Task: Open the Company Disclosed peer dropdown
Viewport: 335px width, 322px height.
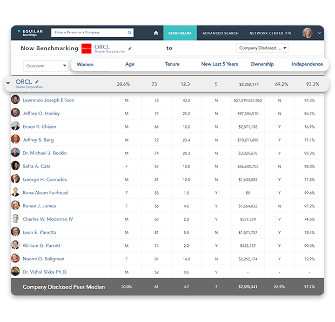Action: [262, 48]
